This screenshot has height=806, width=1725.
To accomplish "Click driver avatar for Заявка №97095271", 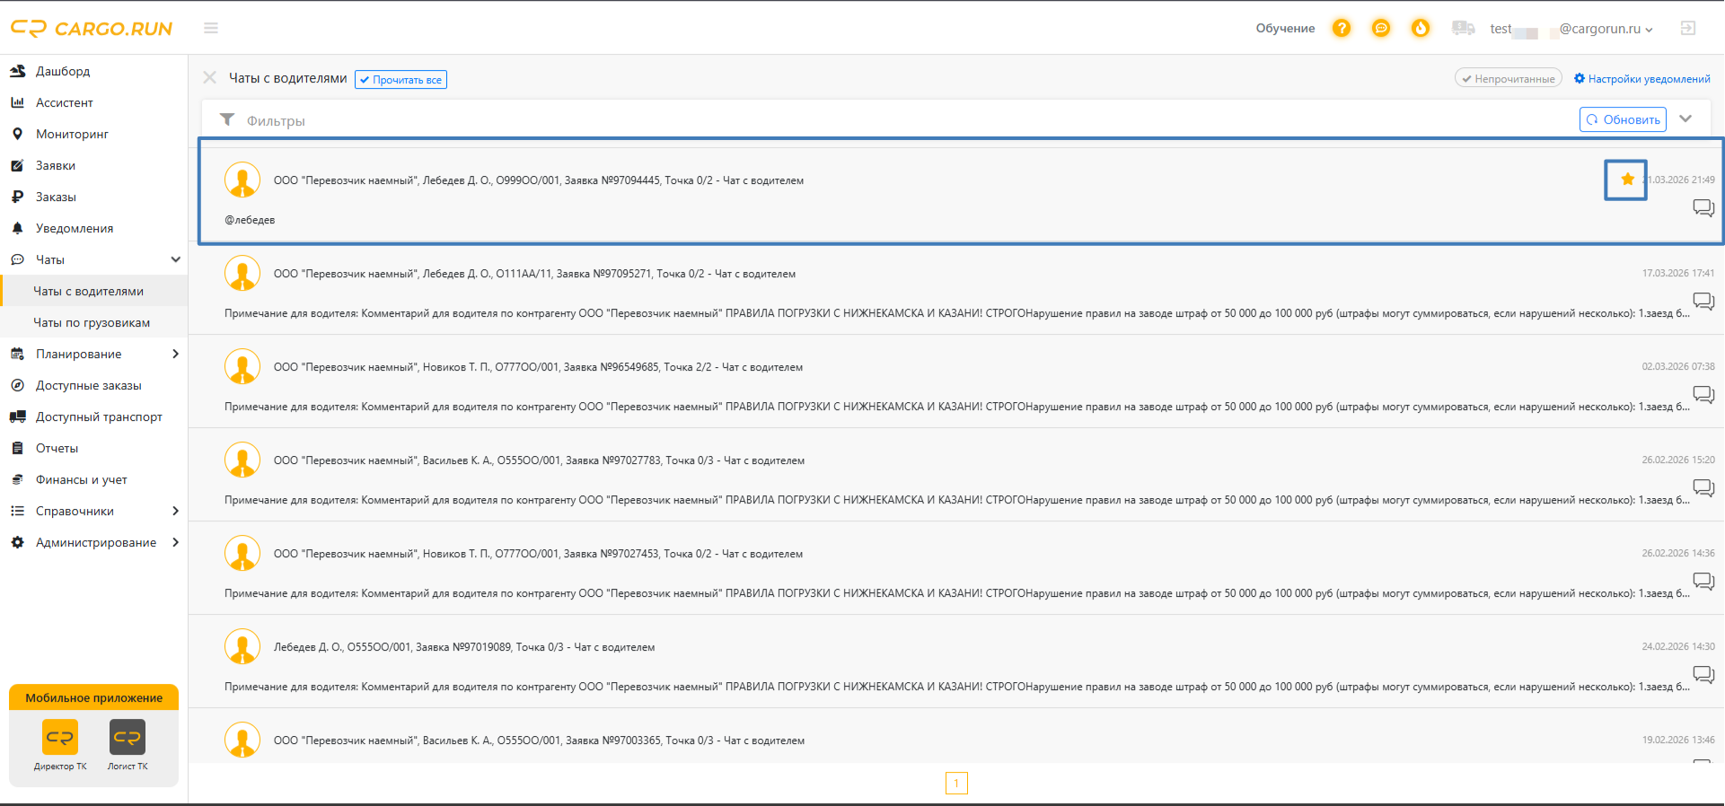I will point(242,273).
